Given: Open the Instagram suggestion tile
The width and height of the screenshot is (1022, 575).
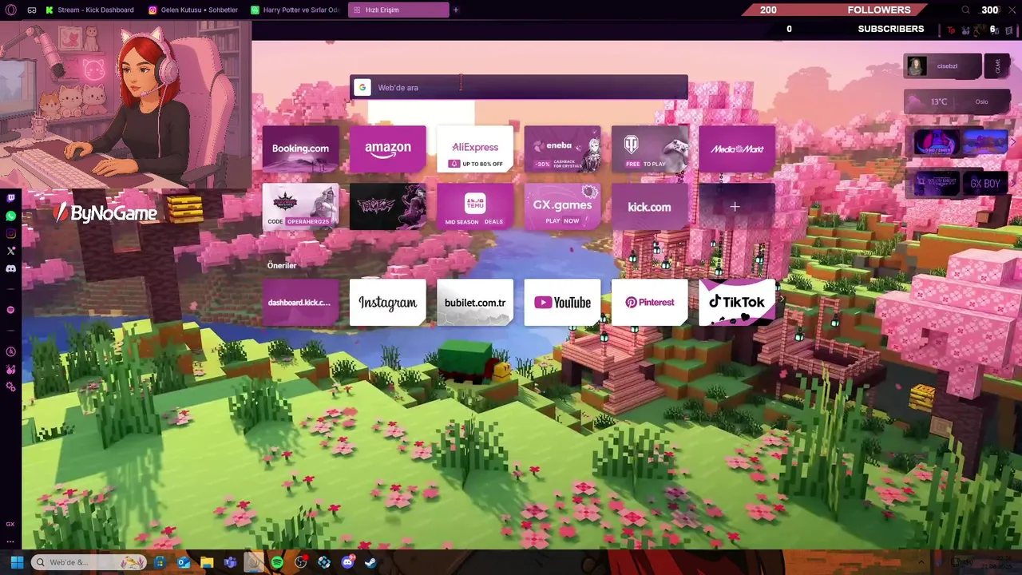Looking at the screenshot, I should (388, 303).
